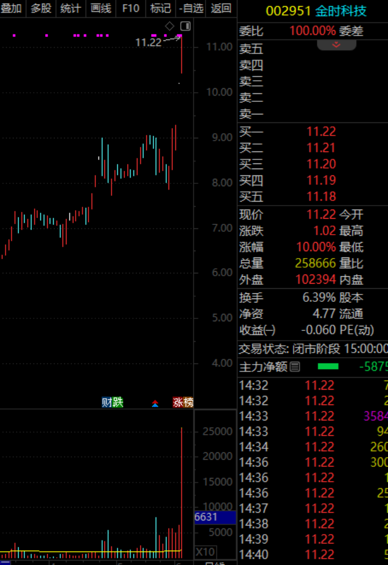Click the 总量 258666 value
The height and width of the screenshot is (565, 388).
point(315,263)
